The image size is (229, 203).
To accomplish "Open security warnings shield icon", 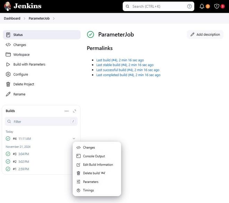I will pyautogui.click(x=217, y=6).
